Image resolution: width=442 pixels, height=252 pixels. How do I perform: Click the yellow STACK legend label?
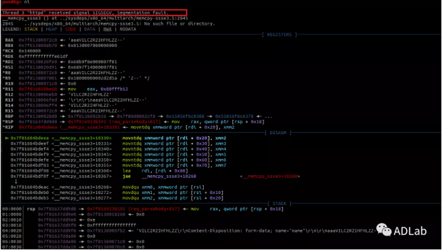click(x=31, y=29)
